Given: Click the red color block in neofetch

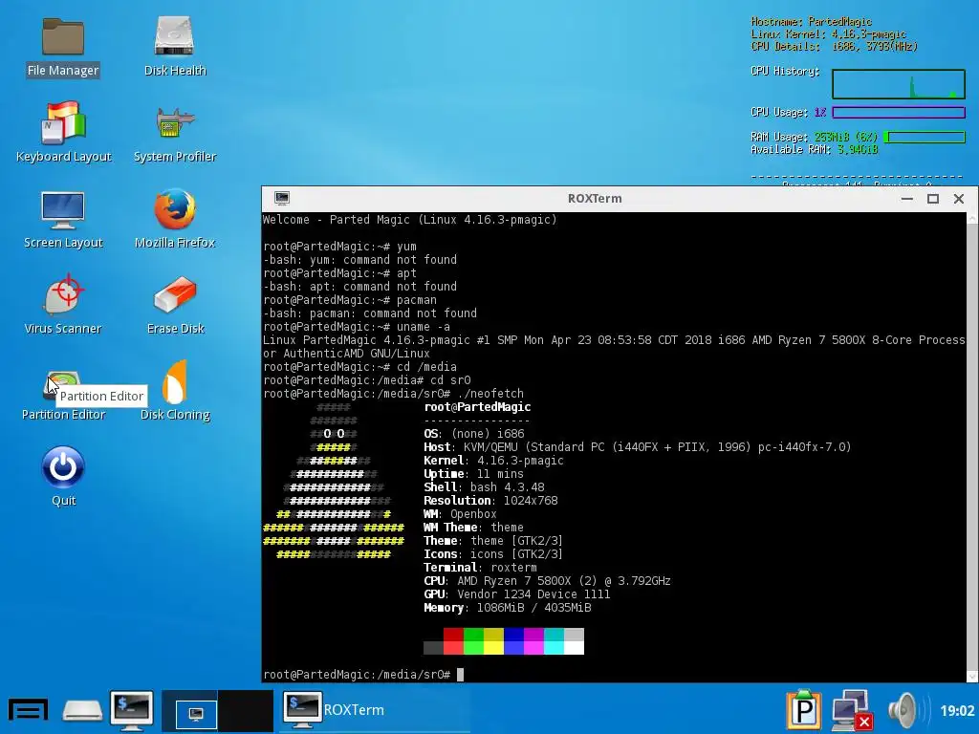Looking at the screenshot, I should point(453,641).
